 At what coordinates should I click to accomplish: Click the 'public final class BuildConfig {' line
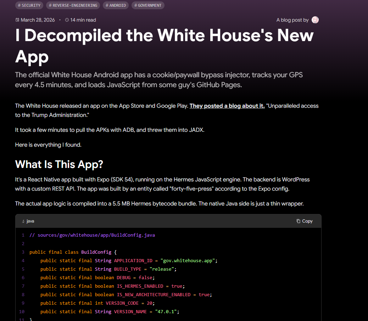pyautogui.click(x=73, y=252)
